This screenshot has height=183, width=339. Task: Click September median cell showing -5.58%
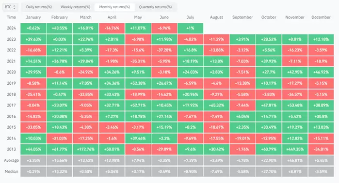tap(242, 172)
